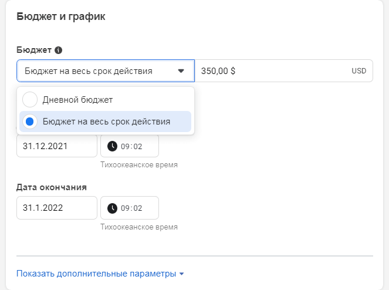Choose Дневной бюджет option text in list
Screen dimensions: 389x290
77,100
